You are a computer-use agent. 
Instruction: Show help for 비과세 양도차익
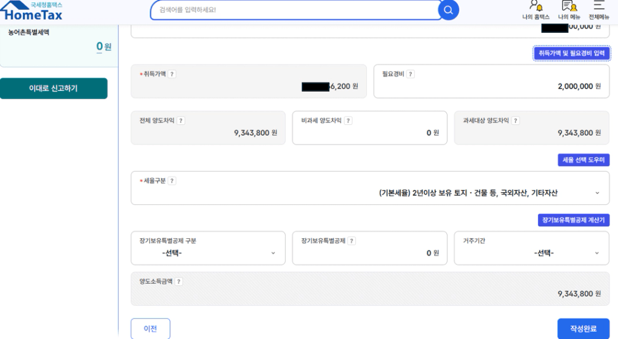[x=349, y=121]
